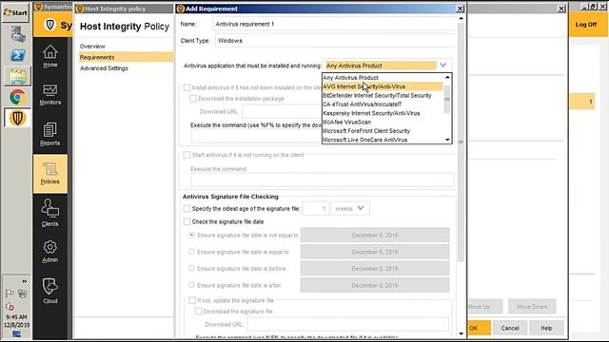Open the Home page in Symantec sidebar
This screenshot has width=609, height=342.
(x=50, y=57)
